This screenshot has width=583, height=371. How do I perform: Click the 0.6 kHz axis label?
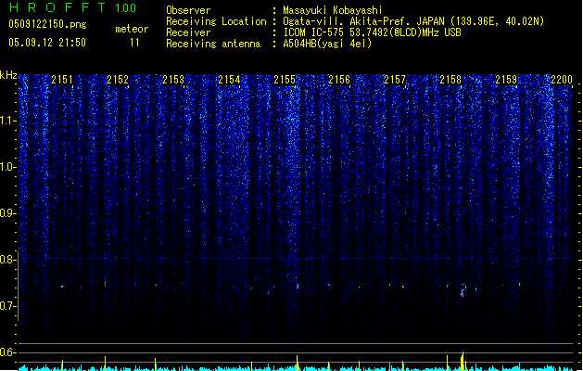8,352
